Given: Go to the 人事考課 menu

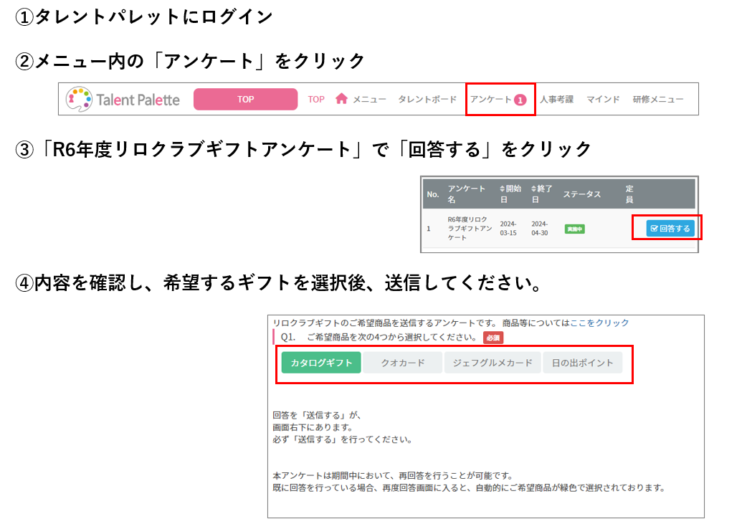Looking at the screenshot, I should pyautogui.click(x=556, y=100).
